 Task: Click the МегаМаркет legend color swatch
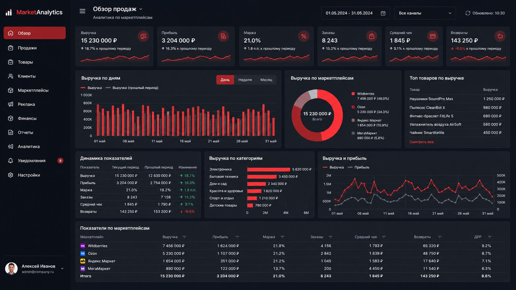click(353, 133)
